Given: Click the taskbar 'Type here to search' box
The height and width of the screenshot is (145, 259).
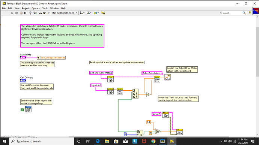Looking at the screenshot, I should click(x=41, y=141).
